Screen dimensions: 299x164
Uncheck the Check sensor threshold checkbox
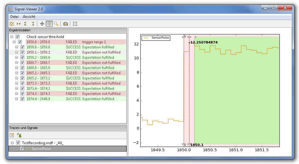(18, 37)
